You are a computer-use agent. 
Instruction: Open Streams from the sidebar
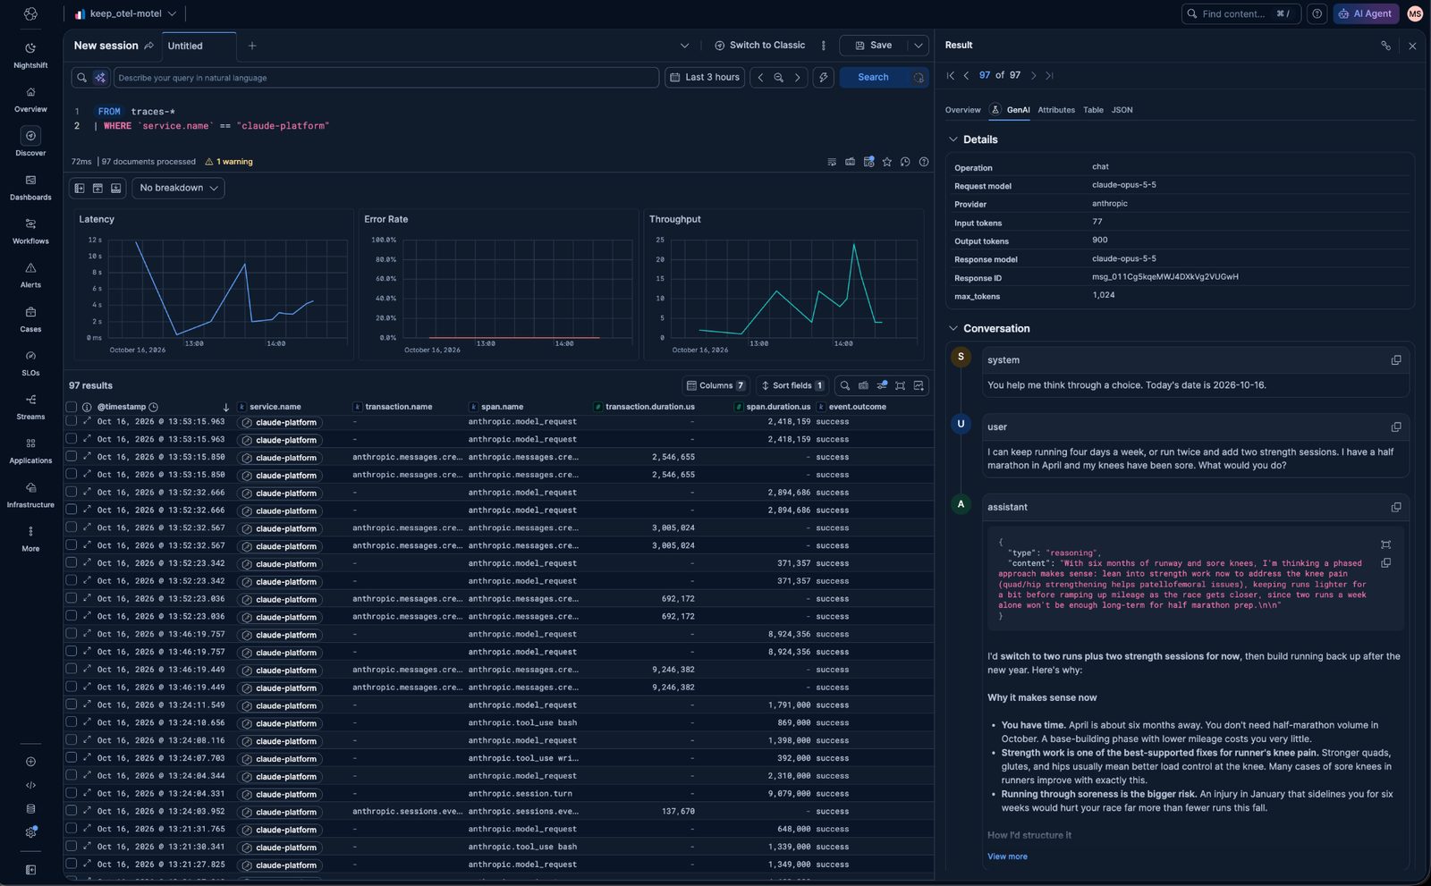(30, 407)
